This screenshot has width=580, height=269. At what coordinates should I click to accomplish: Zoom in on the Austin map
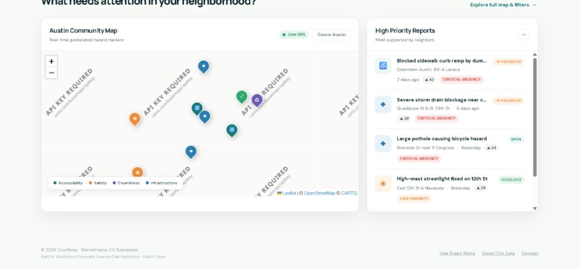point(51,61)
